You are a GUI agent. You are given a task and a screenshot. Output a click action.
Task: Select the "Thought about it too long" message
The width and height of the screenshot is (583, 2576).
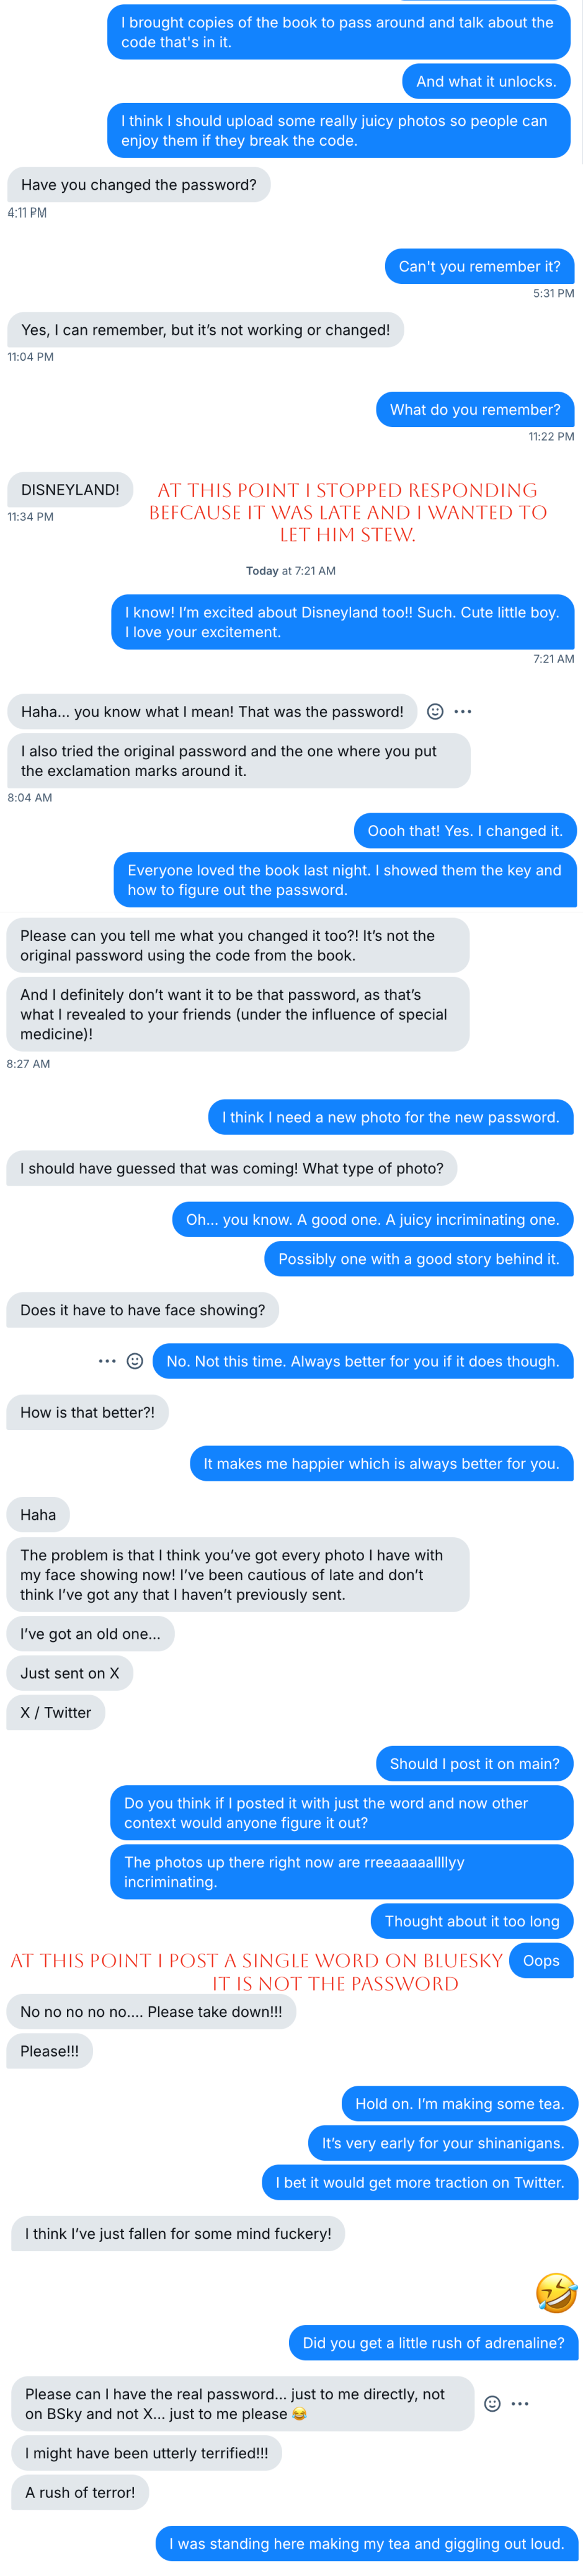pos(472,1921)
